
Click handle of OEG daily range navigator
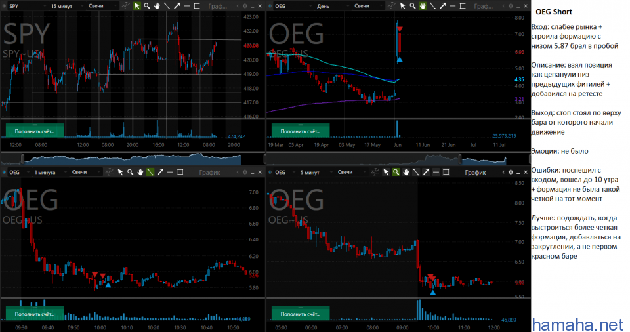coord(460,159)
